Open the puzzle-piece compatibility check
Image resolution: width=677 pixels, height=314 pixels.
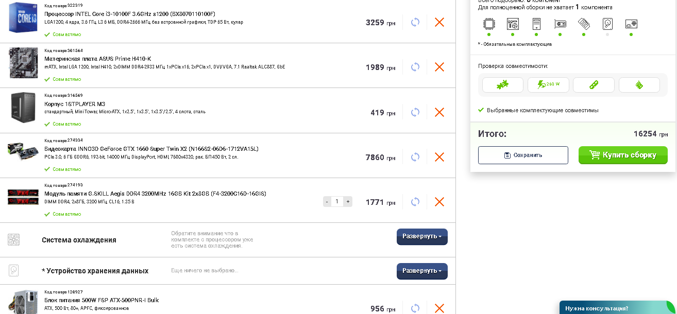coord(502,85)
